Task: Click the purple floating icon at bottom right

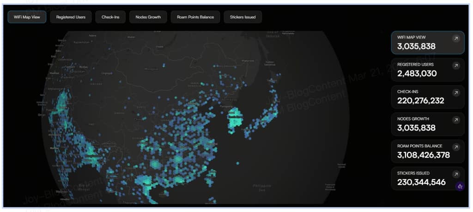Action: pyautogui.click(x=460, y=186)
